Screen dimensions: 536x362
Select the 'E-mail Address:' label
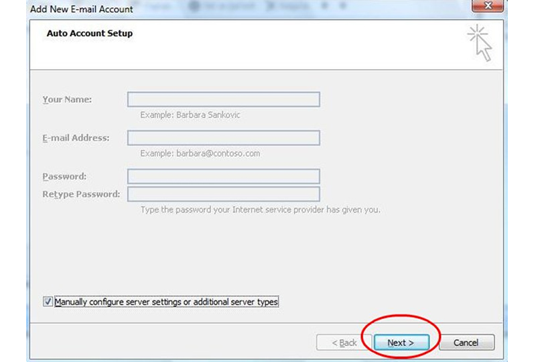point(76,138)
